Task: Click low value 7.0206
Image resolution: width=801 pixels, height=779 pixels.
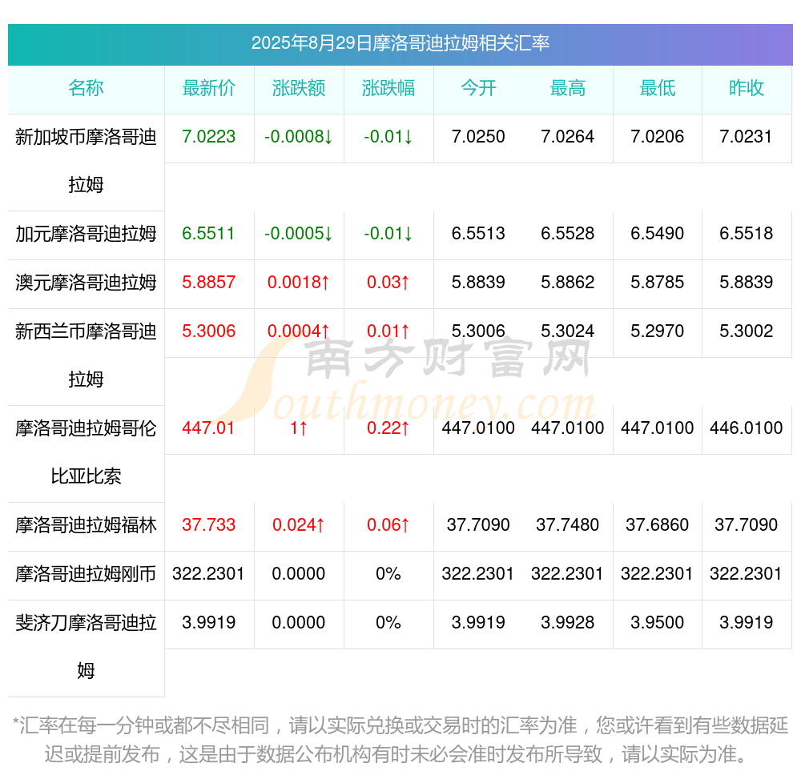Action: pos(658,137)
